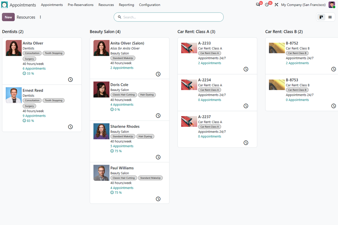
Task: Click the Car Rent: Class A column header
Action: tap(197, 32)
